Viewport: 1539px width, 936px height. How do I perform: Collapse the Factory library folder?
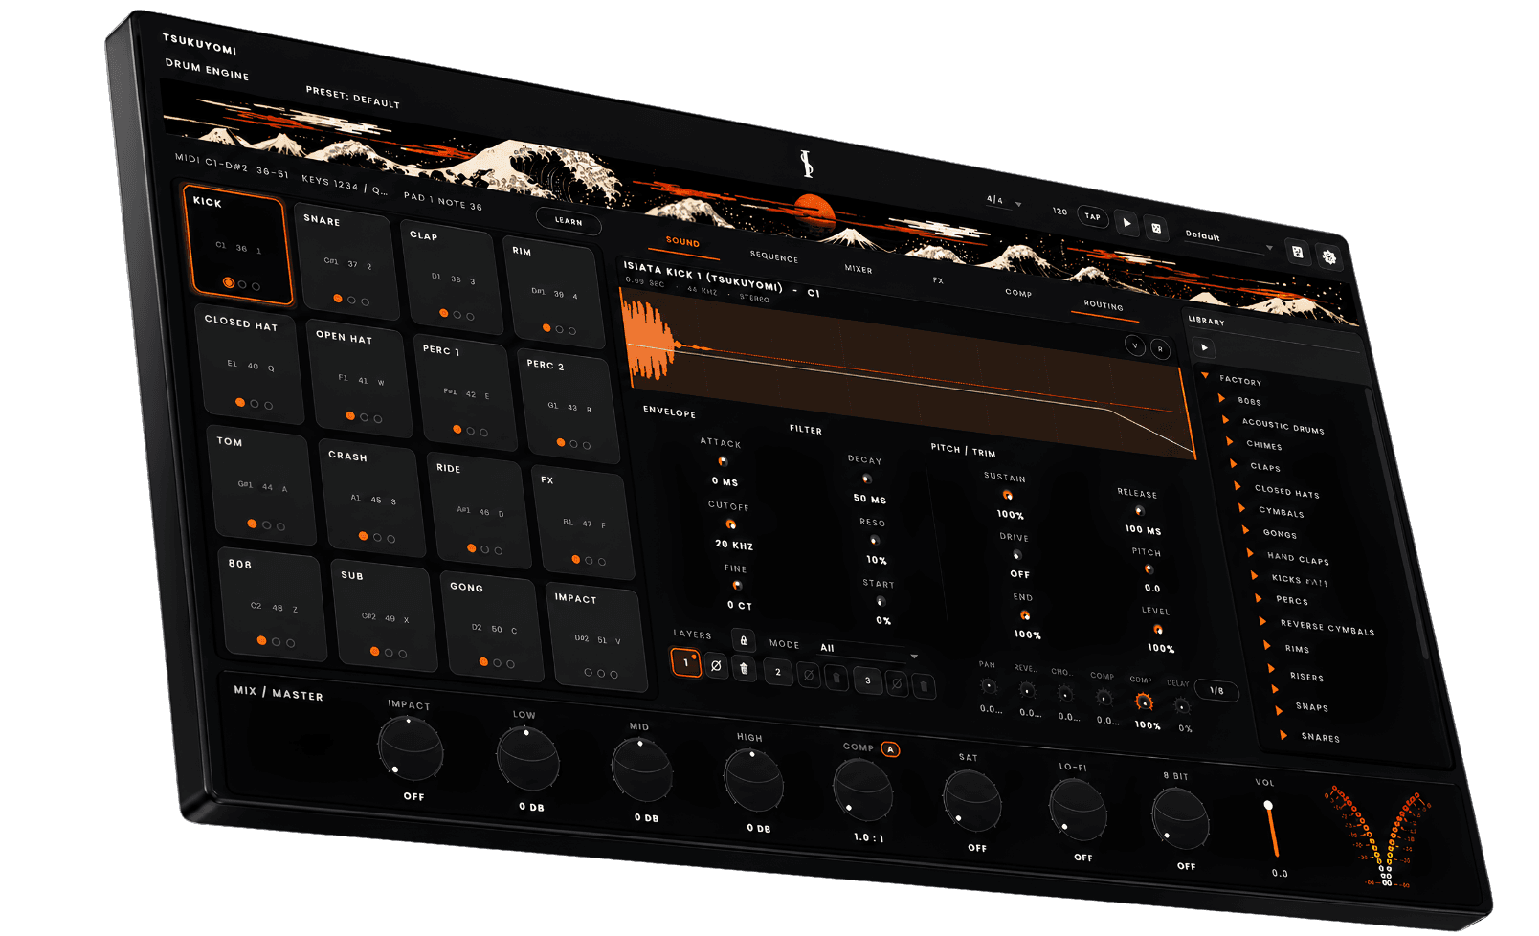pos(1205,376)
